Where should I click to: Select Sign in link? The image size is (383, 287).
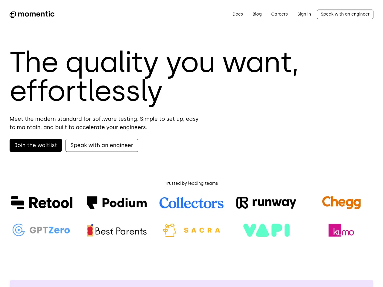[304, 14]
